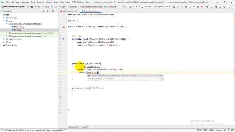The height and width of the screenshot is (132, 235).
Task: Click MainActivity breadcrumb in navigation bar
Action: (110, 7)
